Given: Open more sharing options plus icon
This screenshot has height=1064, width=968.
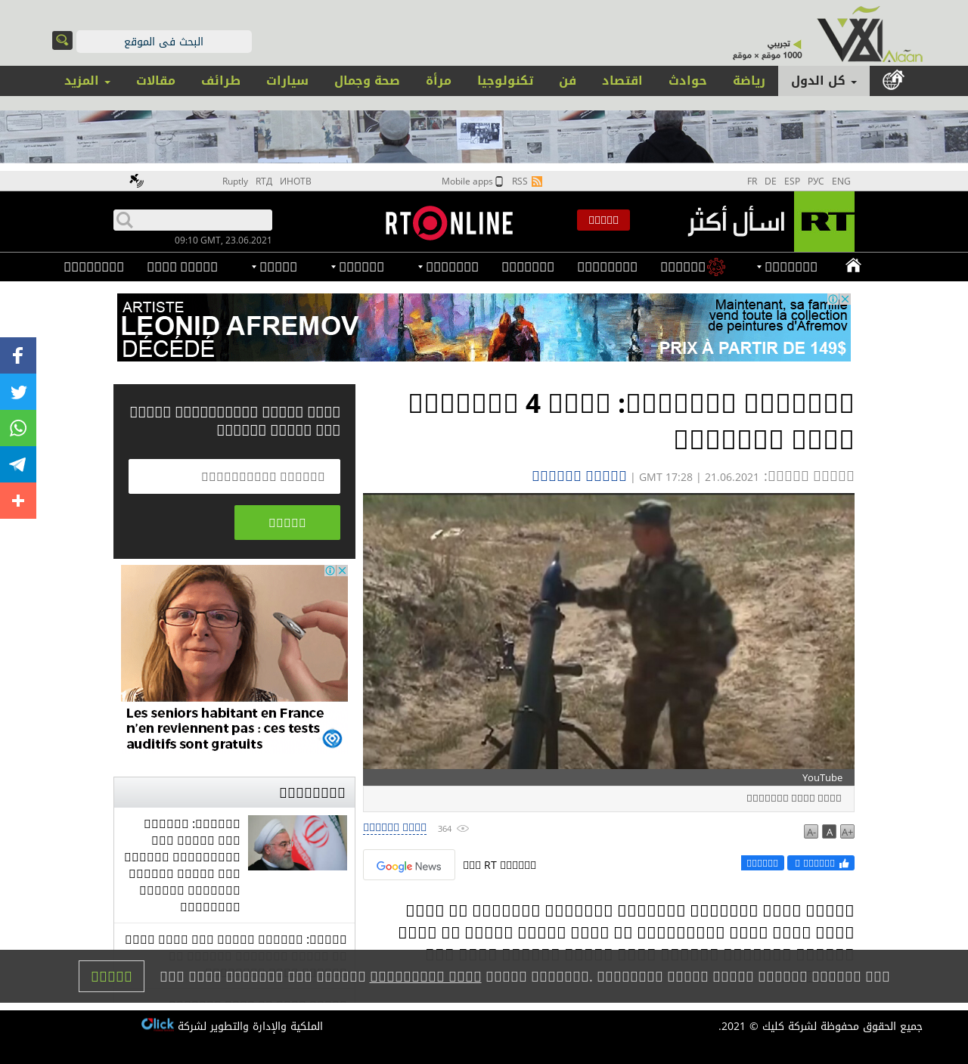Looking at the screenshot, I should coord(18,501).
